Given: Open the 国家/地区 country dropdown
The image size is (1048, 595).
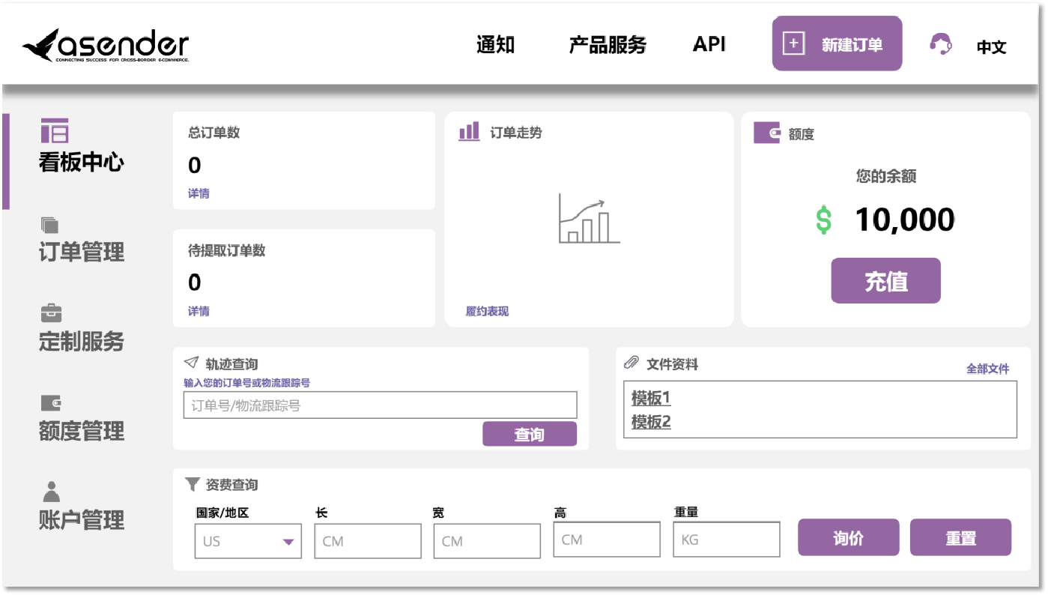Looking at the screenshot, I should [248, 541].
